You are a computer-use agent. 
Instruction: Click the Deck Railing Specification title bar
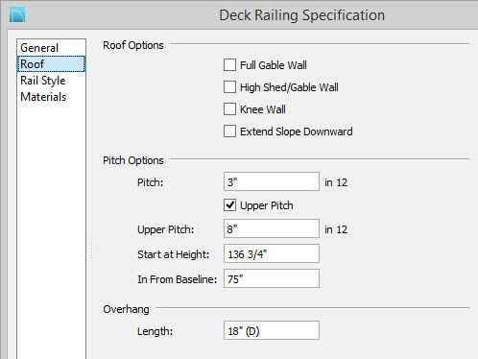301,15
